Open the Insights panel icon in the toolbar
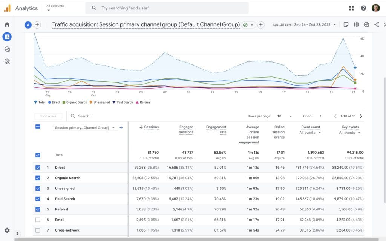Screen dimensions: 386x241 pyautogui.click(x=366, y=24)
